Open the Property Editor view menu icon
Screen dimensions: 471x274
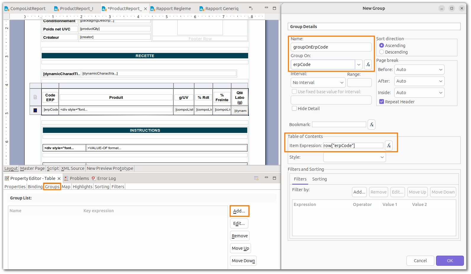[256, 178]
